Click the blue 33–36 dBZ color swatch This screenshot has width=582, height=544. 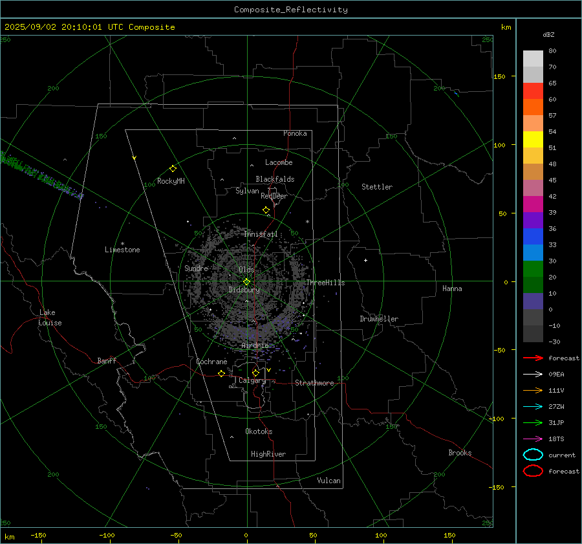533,237
